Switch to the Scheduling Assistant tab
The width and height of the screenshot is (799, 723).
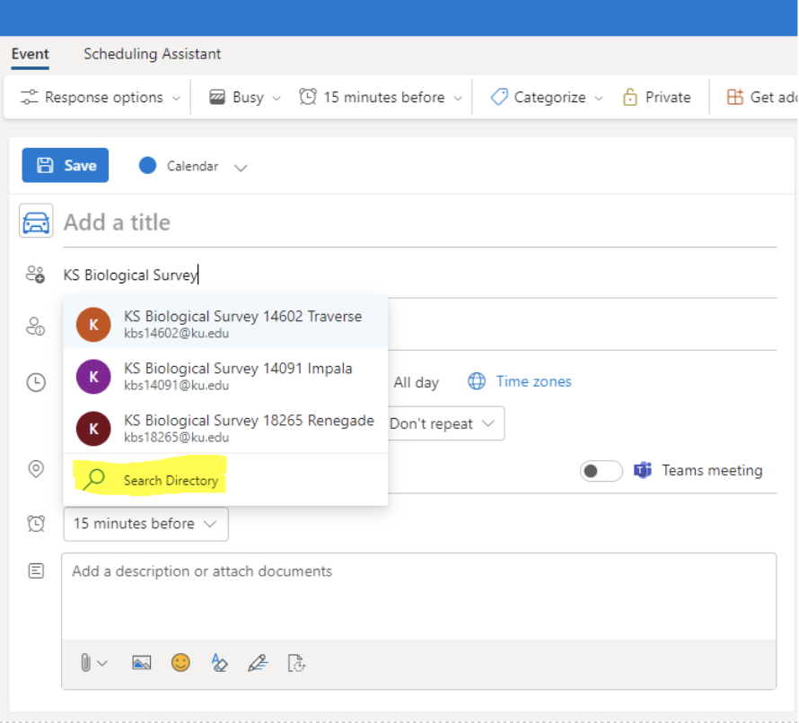coord(152,54)
